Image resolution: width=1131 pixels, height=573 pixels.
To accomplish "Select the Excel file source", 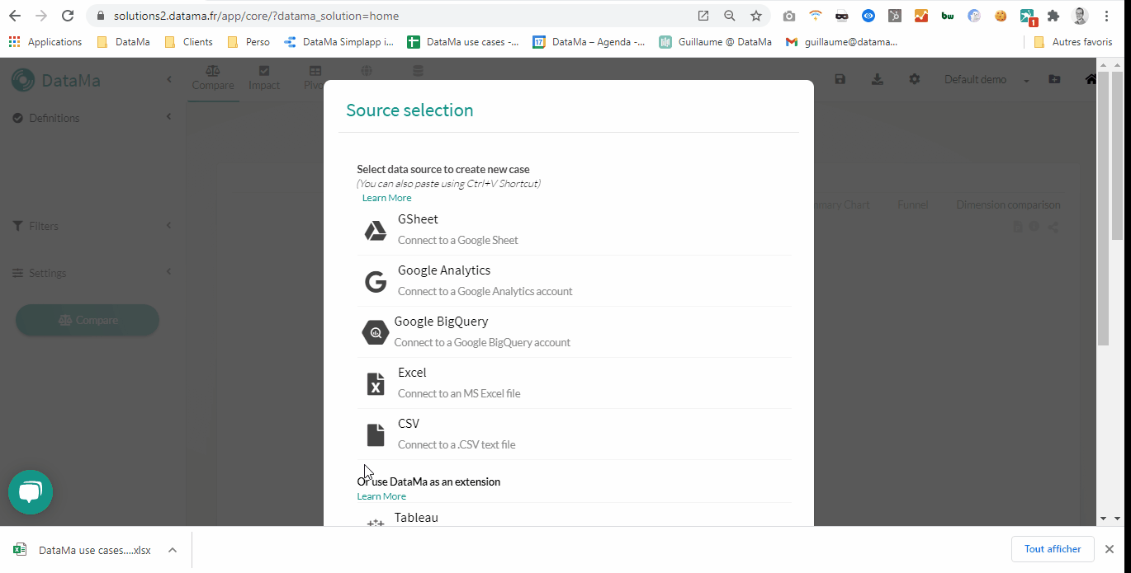I will click(x=574, y=383).
